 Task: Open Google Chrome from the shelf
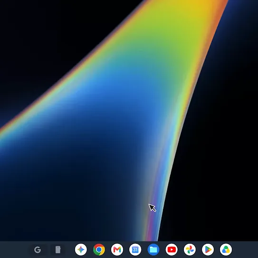click(x=99, y=250)
